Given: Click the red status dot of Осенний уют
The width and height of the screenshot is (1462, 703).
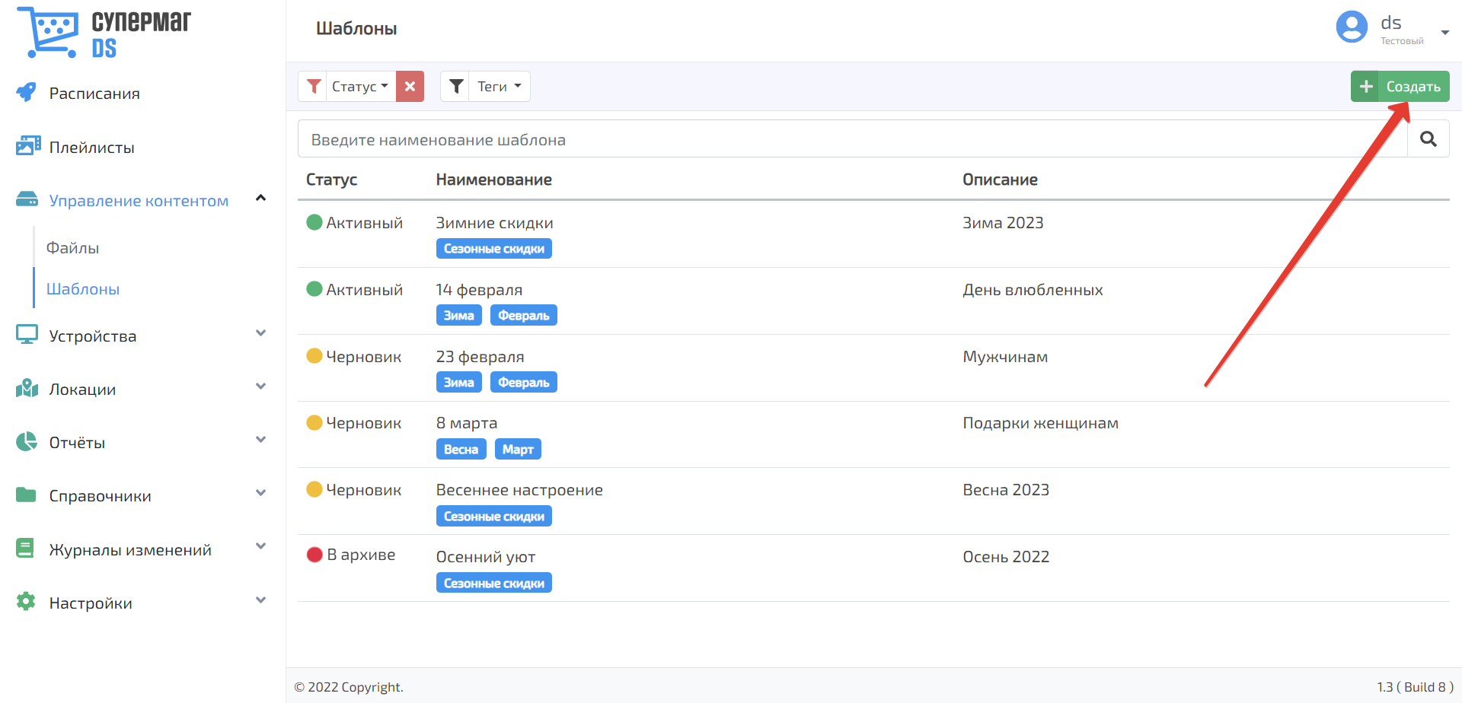Looking at the screenshot, I should click(x=314, y=555).
